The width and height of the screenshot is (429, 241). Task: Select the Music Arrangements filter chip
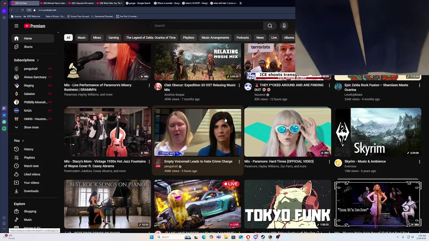pos(215,37)
